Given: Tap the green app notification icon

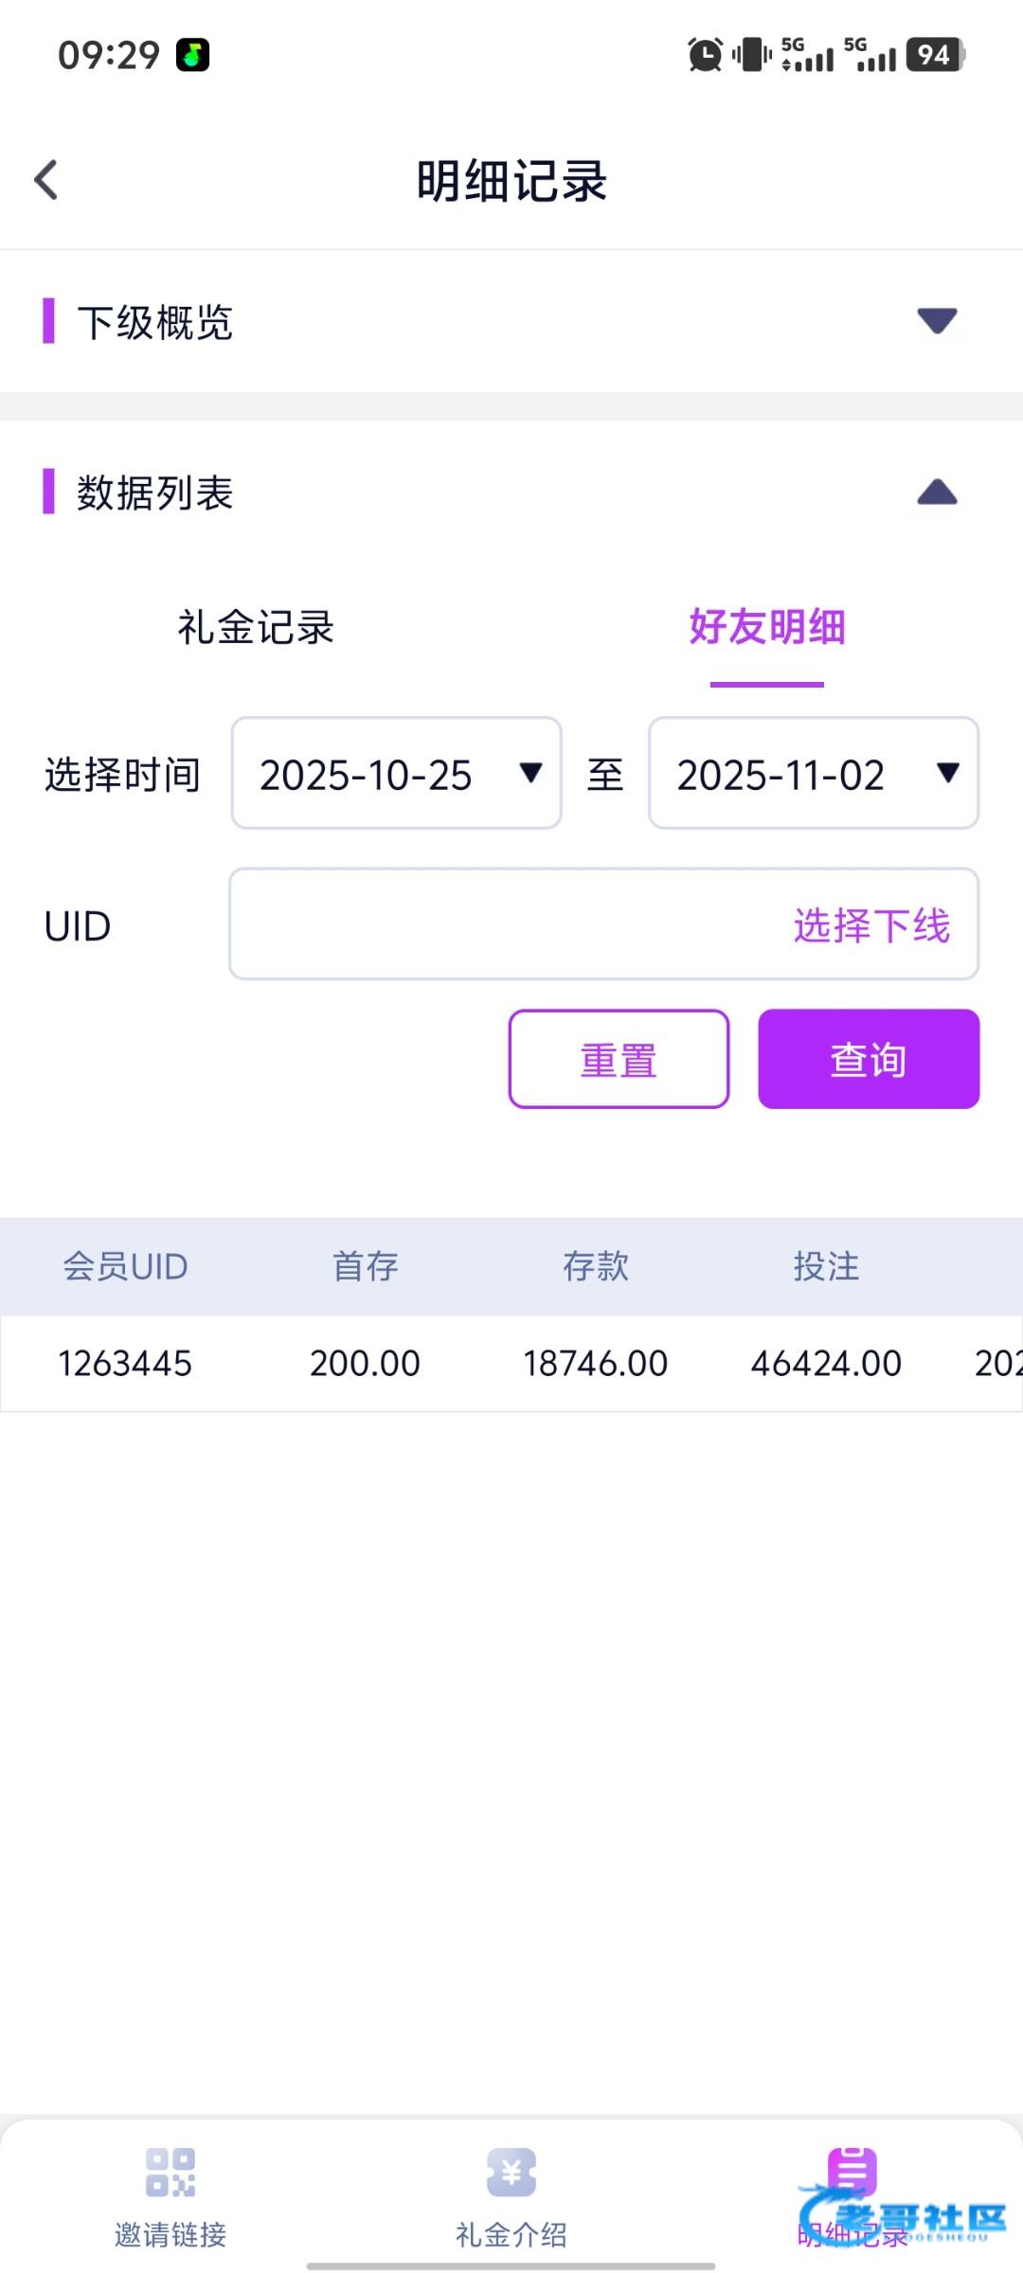Looking at the screenshot, I should [192, 55].
